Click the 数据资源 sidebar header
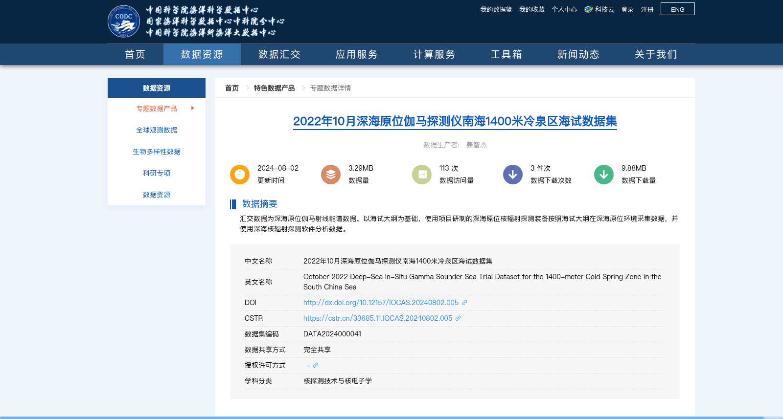Image resolution: width=783 pixels, height=419 pixels. tap(157, 88)
